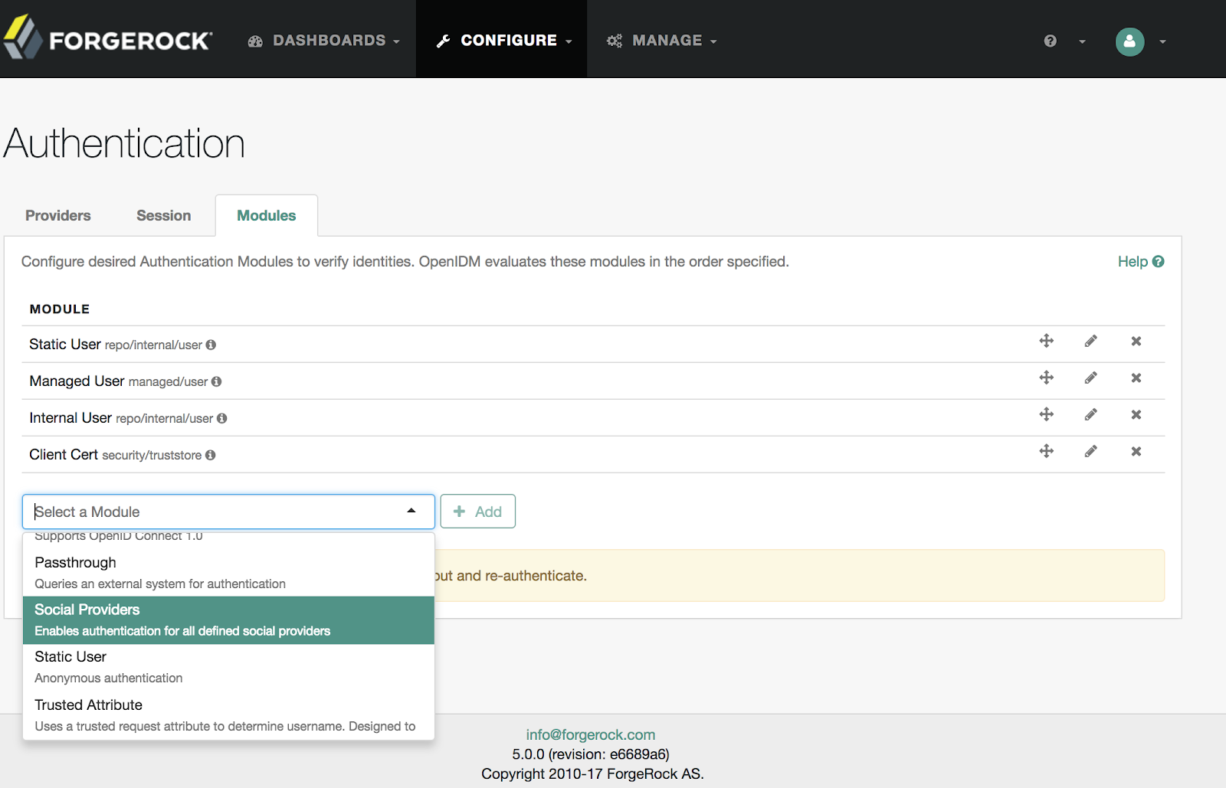The image size is (1226, 788).
Task: Delete the Internal User module
Action: (x=1136, y=414)
